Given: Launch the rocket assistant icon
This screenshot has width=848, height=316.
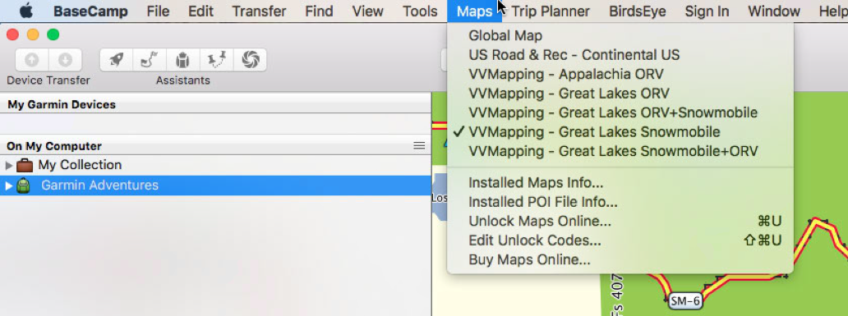Looking at the screenshot, I should [117, 59].
